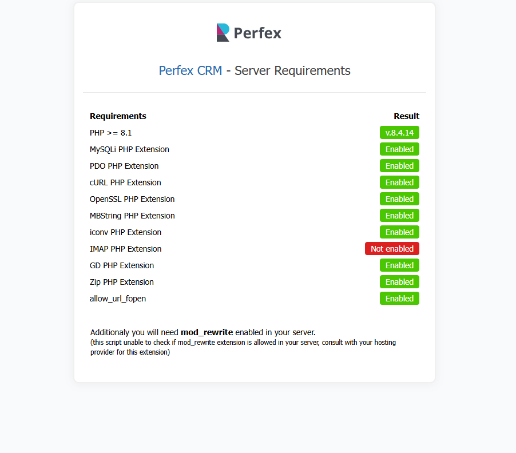This screenshot has height=453, width=516.
Task: Click the PHP version v.8.4.14 badge
Action: pos(399,133)
